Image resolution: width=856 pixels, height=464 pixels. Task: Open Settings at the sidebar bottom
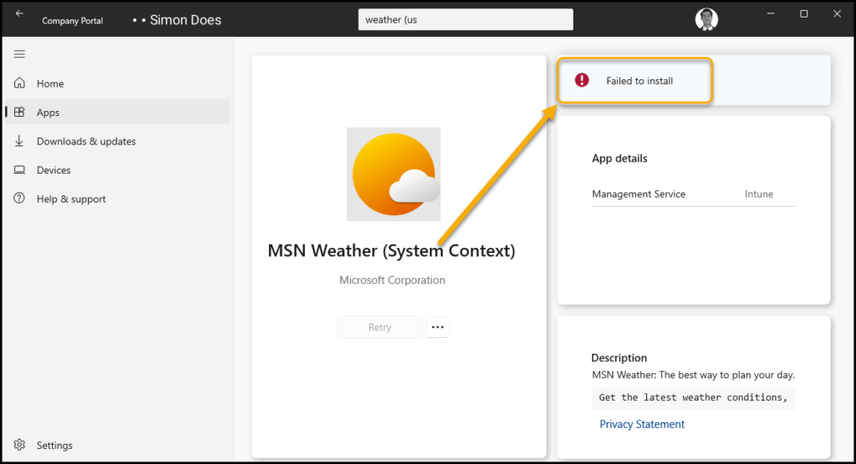[54, 446]
